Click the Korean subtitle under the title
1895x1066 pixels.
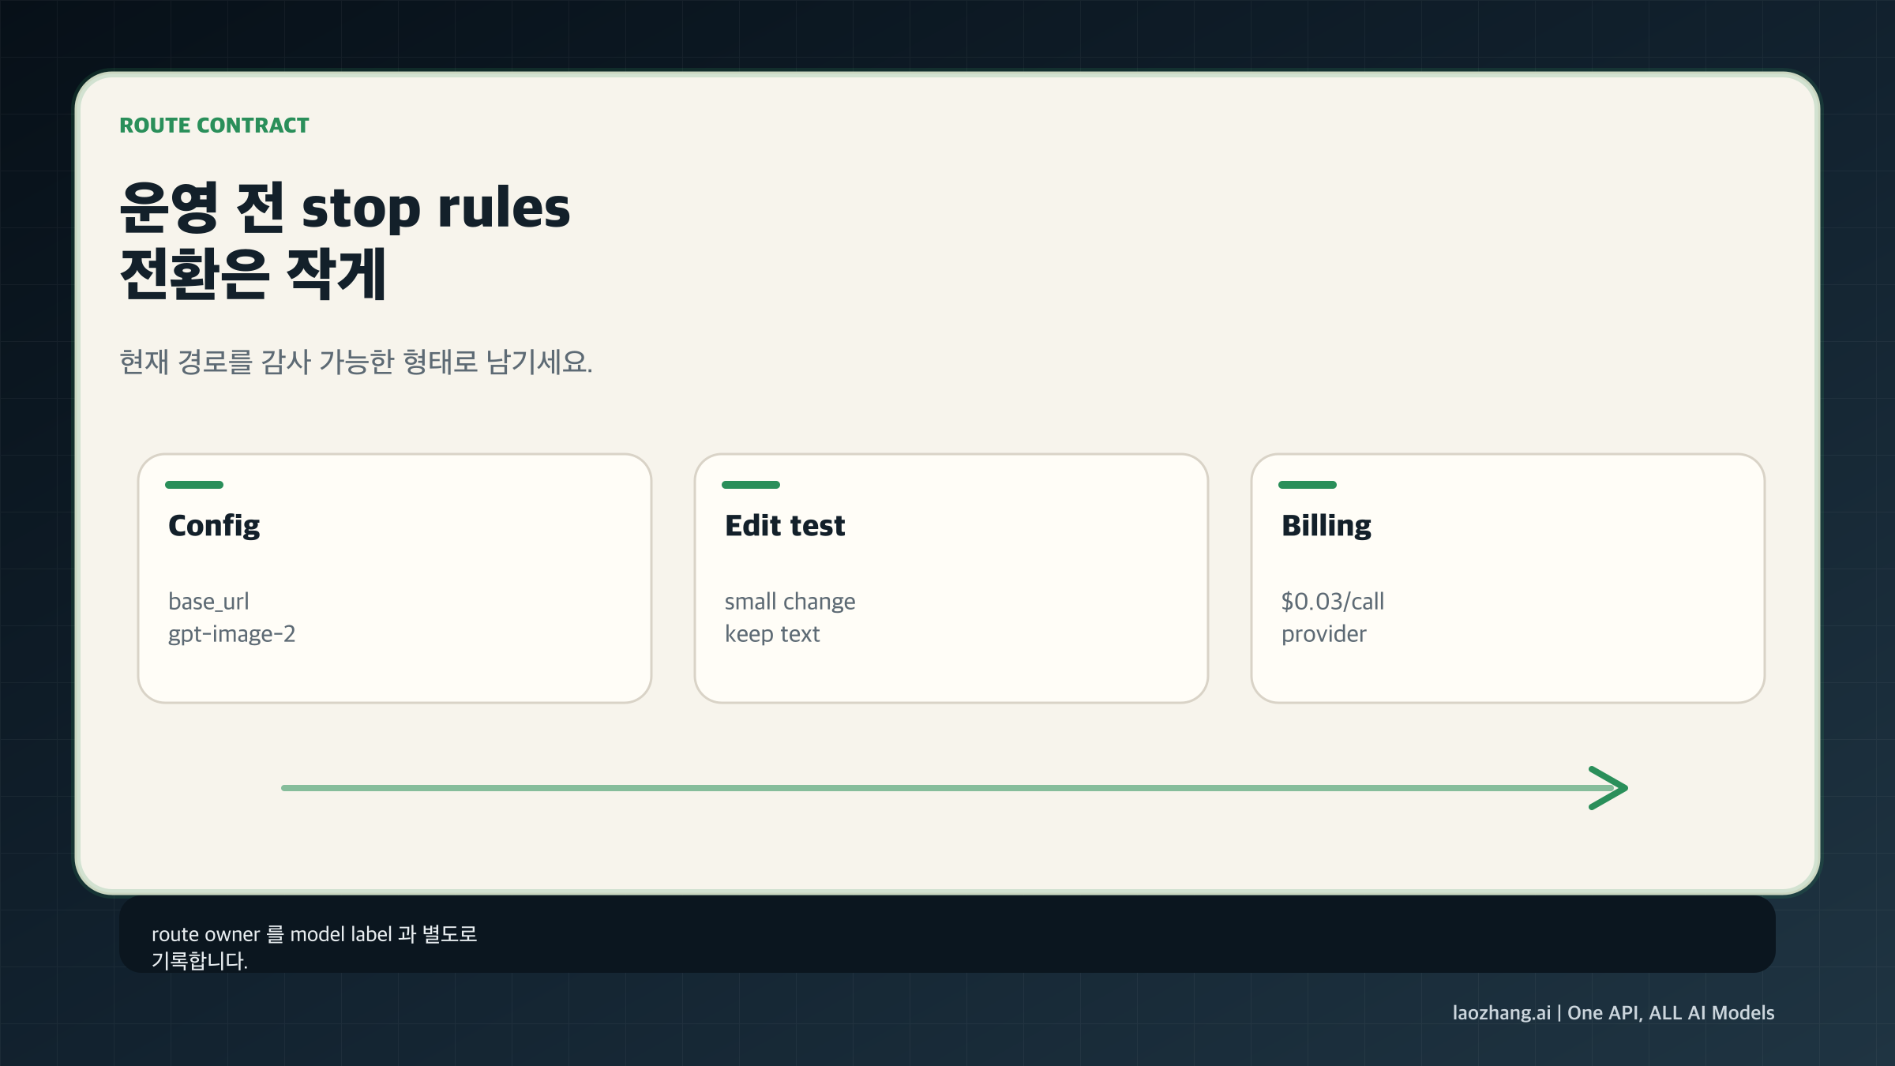[355, 362]
